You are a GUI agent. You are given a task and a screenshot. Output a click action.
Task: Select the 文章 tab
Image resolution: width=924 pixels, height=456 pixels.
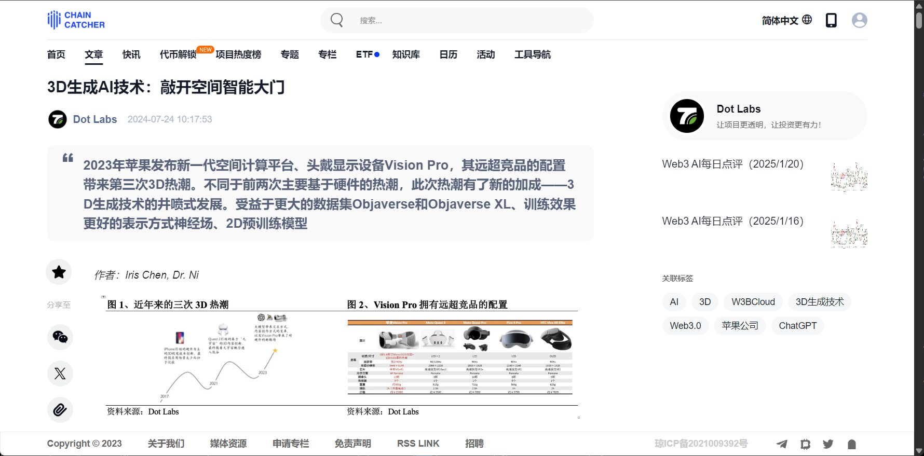point(94,54)
